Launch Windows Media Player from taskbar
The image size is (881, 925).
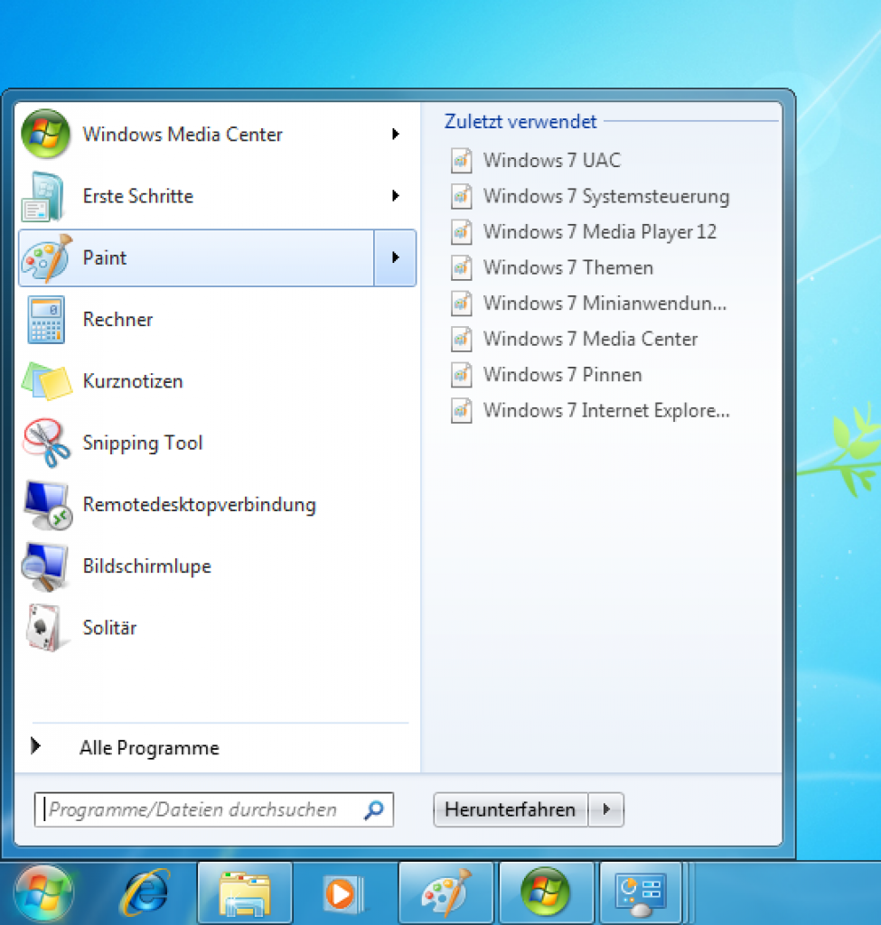[344, 893]
